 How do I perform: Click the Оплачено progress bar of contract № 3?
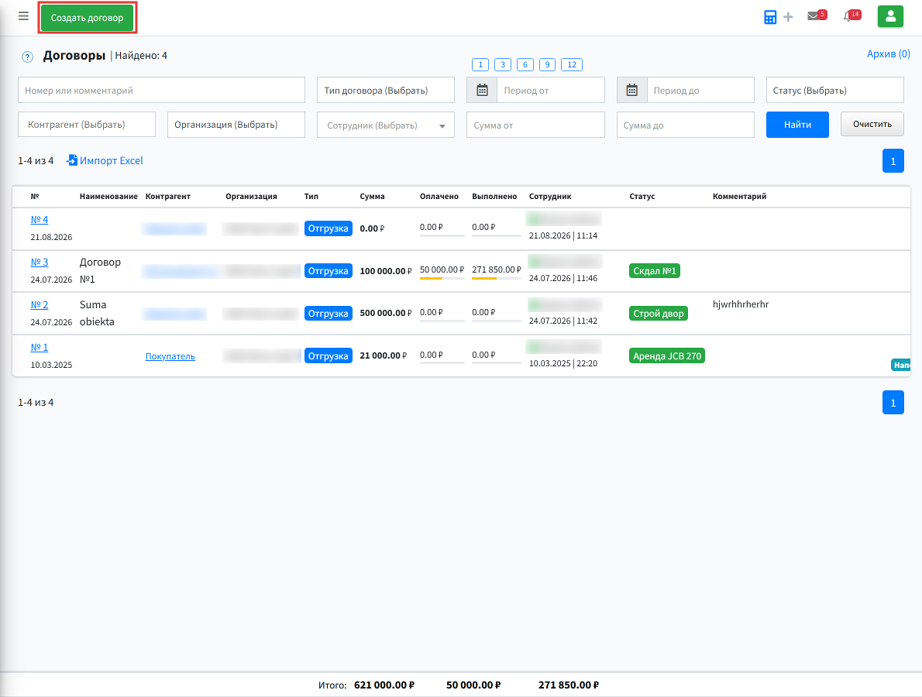(x=442, y=278)
